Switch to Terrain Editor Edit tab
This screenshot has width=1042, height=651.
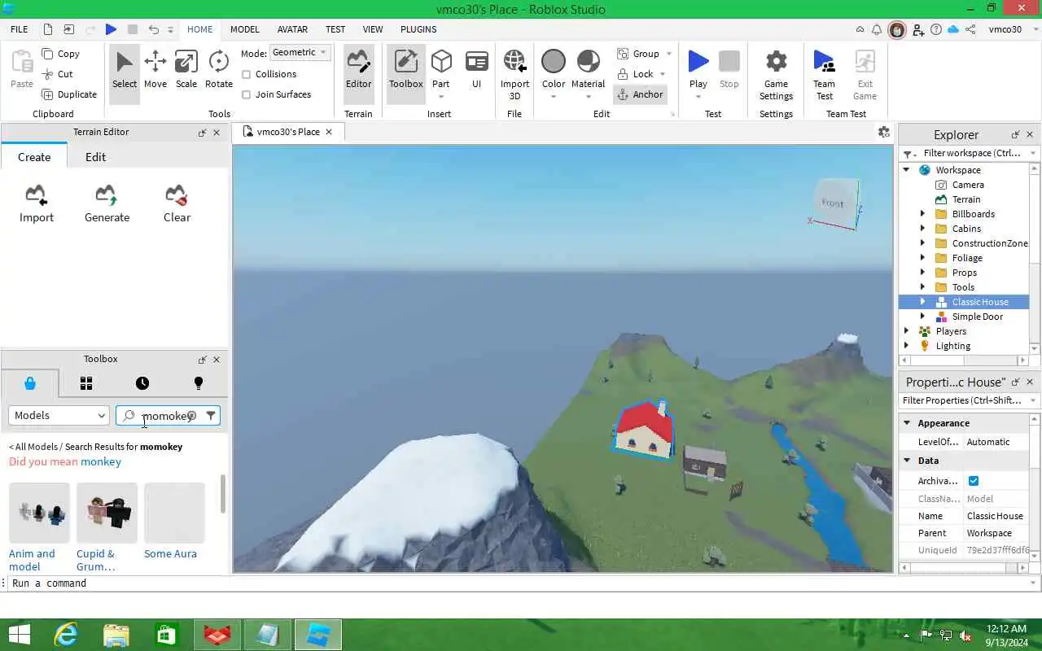pyautogui.click(x=95, y=157)
